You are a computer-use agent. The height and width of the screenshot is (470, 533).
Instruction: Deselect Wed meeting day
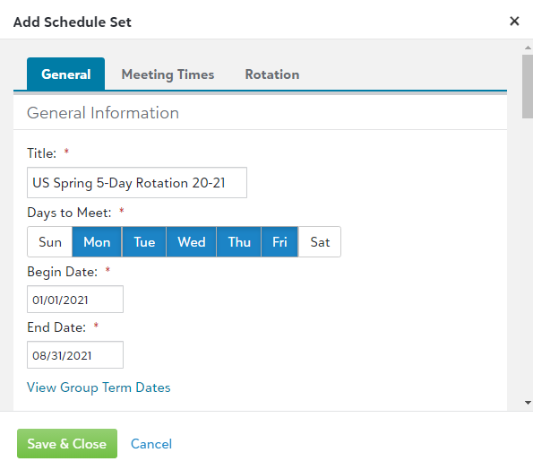pyautogui.click(x=192, y=242)
